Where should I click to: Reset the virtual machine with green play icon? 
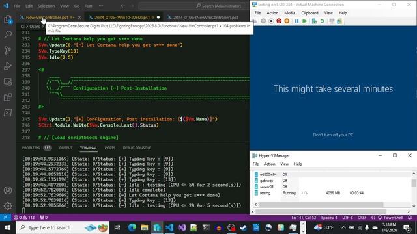[304, 21]
